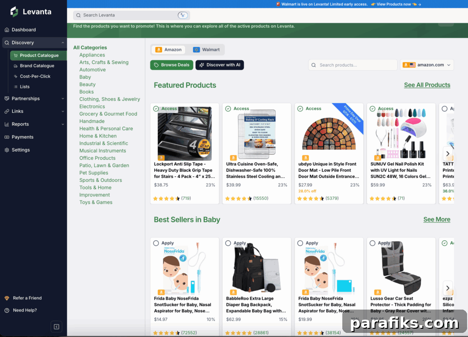Click the Amazon badge on BabbleRoo Diaper Bag image

pyautogui.click(x=234, y=292)
